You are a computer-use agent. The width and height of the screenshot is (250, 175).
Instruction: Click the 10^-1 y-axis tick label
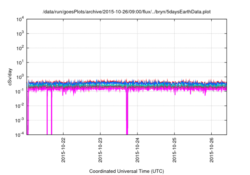20,91
